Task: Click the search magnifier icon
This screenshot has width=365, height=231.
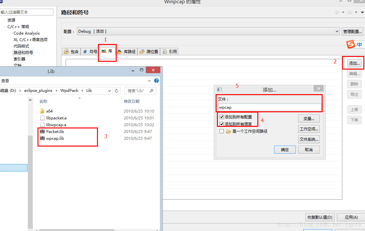Action: [x=152, y=91]
